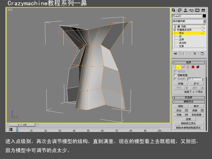
Task: Toggle show end result icon
Action: (183, 54)
